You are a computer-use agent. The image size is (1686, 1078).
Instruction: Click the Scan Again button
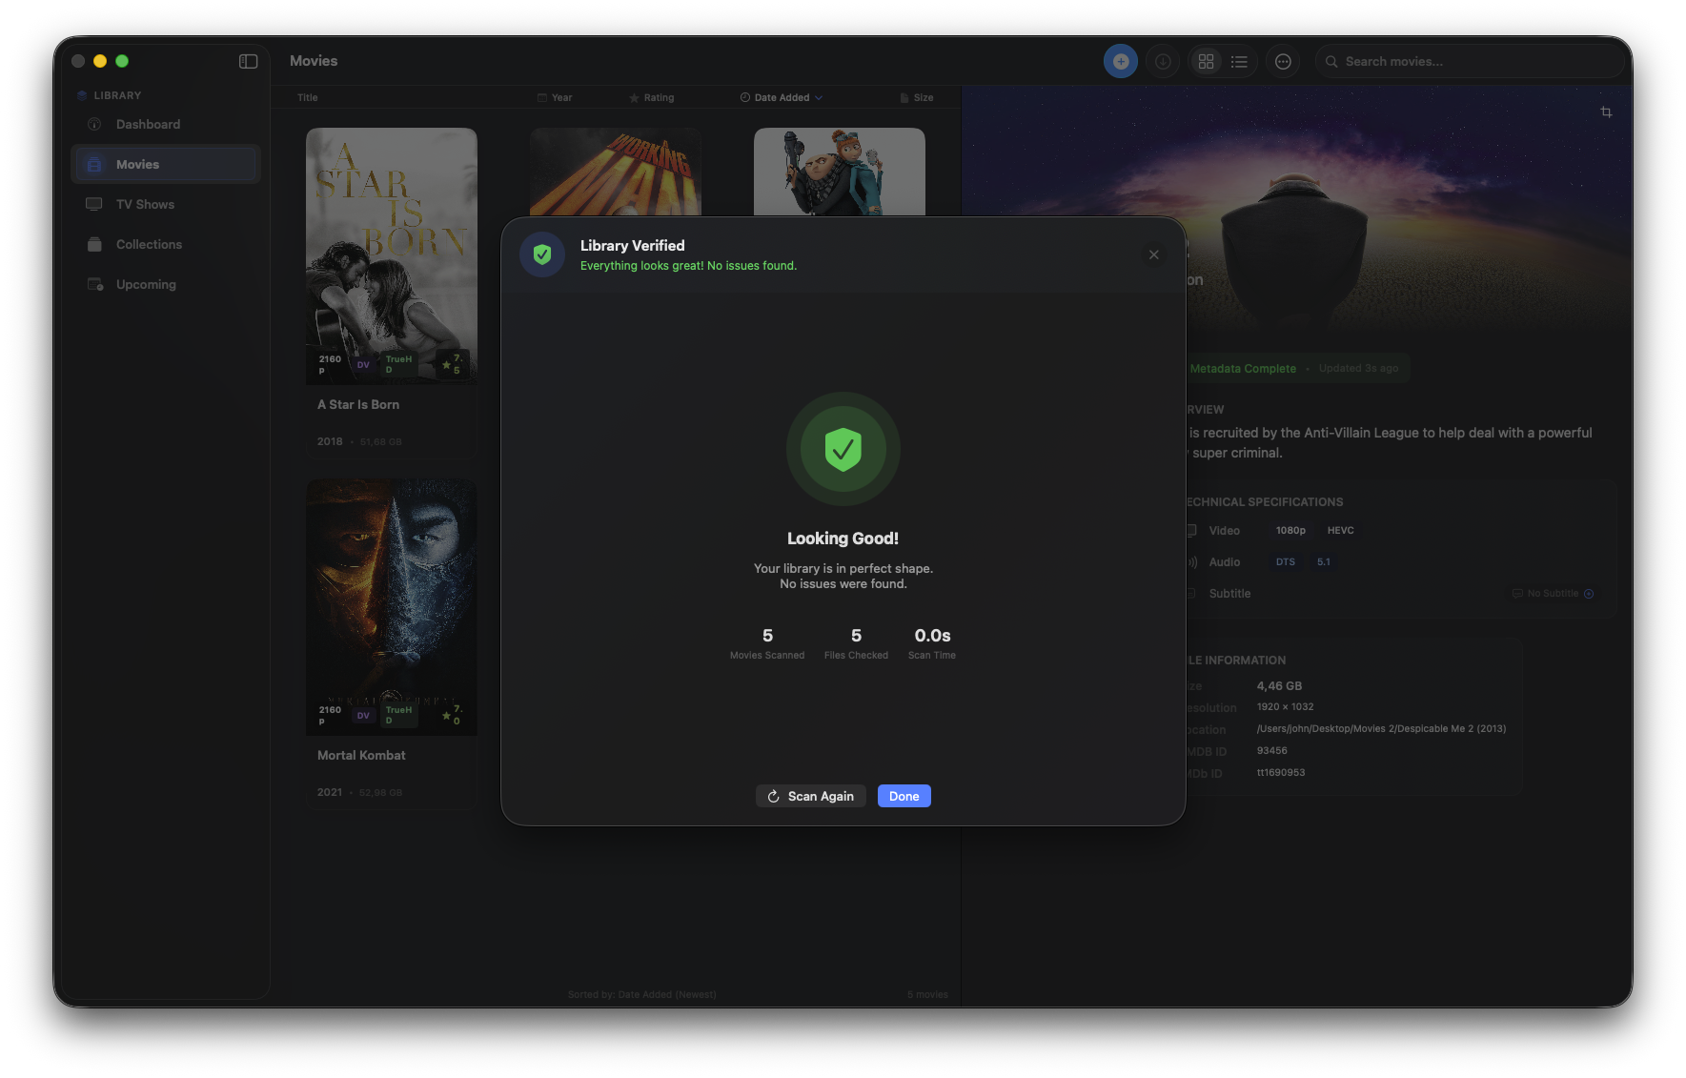click(810, 796)
